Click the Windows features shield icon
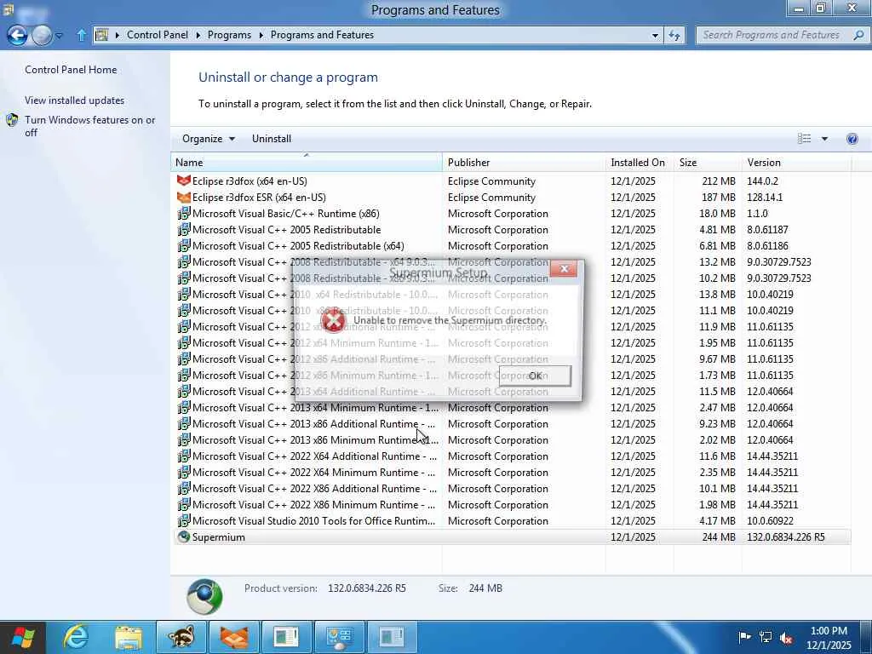The image size is (872, 654). point(12,120)
